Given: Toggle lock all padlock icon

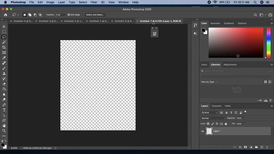Looking at the screenshot, I should point(226,124).
